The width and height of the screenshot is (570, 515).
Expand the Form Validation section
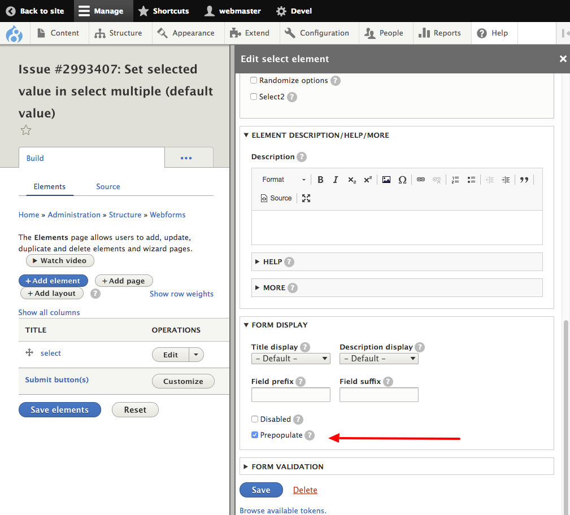click(287, 466)
